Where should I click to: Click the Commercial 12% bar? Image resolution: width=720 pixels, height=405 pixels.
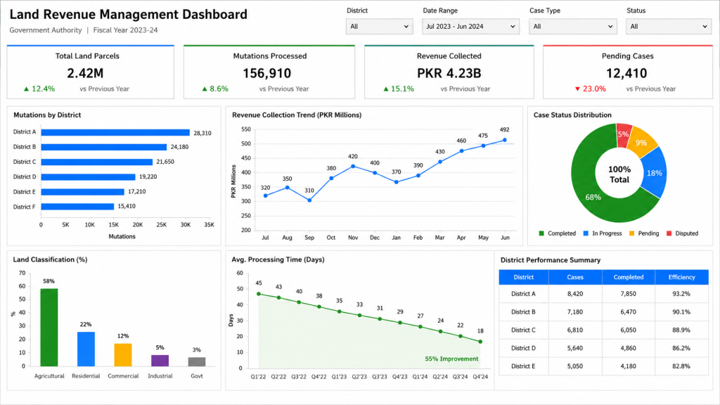click(123, 355)
